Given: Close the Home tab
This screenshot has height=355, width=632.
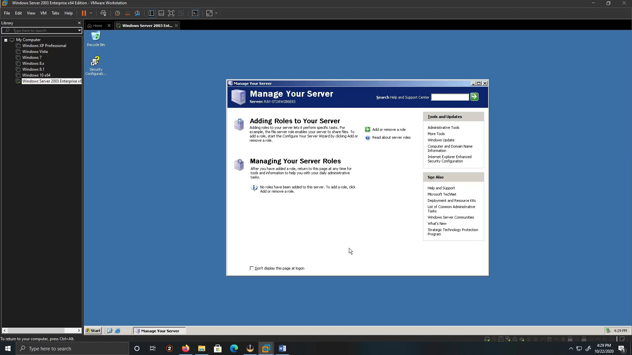Looking at the screenshot, I should coord(109,26).
